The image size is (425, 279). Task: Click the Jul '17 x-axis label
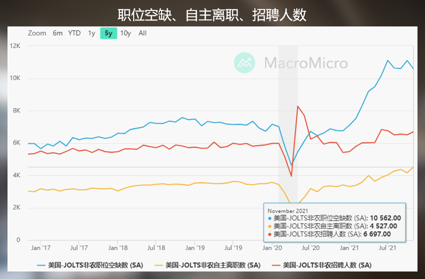point(79,248)
